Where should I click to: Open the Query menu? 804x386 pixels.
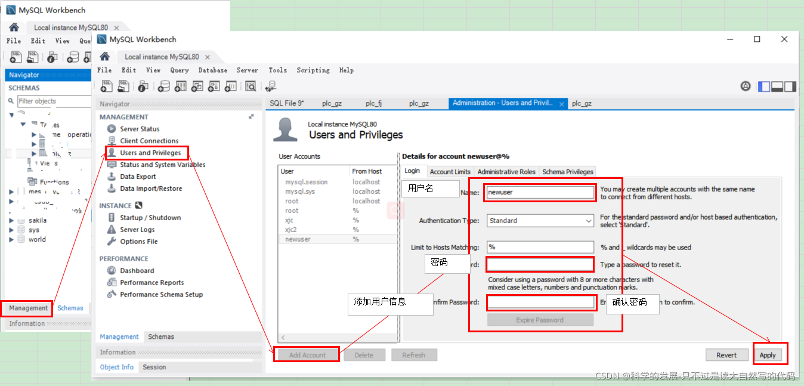180,70
